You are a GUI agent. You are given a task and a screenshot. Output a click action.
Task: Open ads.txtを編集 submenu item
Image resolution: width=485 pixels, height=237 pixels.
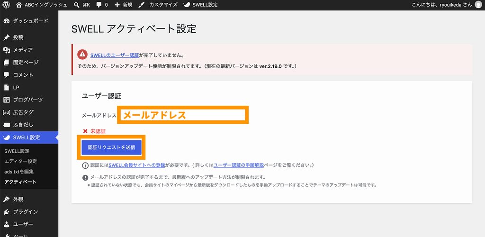click(x=19, y=172)
